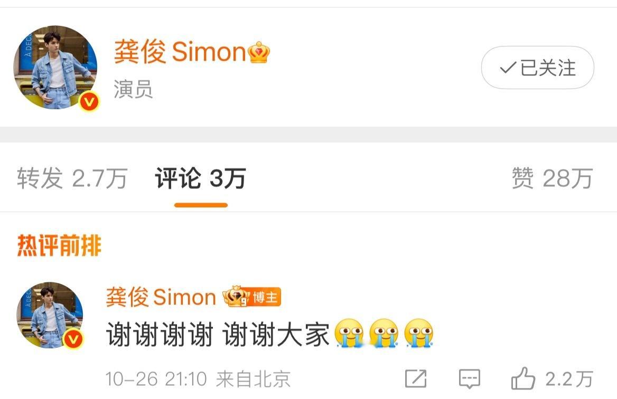Like the comment with the thumbs-up icon
Screen dimensions: 617x399
(523, 378)
